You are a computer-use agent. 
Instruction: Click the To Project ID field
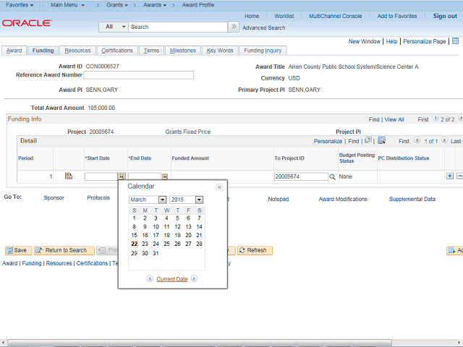pos(301,176)
